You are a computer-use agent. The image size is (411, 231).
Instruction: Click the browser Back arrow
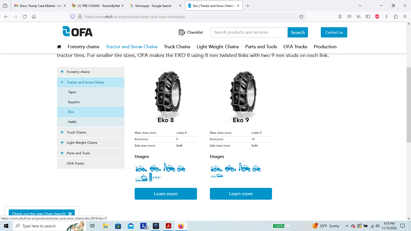[6, 17]
